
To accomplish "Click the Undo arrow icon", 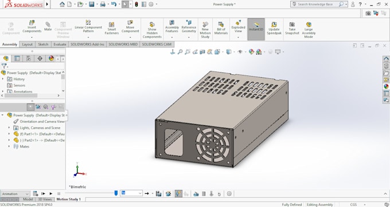I will tap(114, 4).
